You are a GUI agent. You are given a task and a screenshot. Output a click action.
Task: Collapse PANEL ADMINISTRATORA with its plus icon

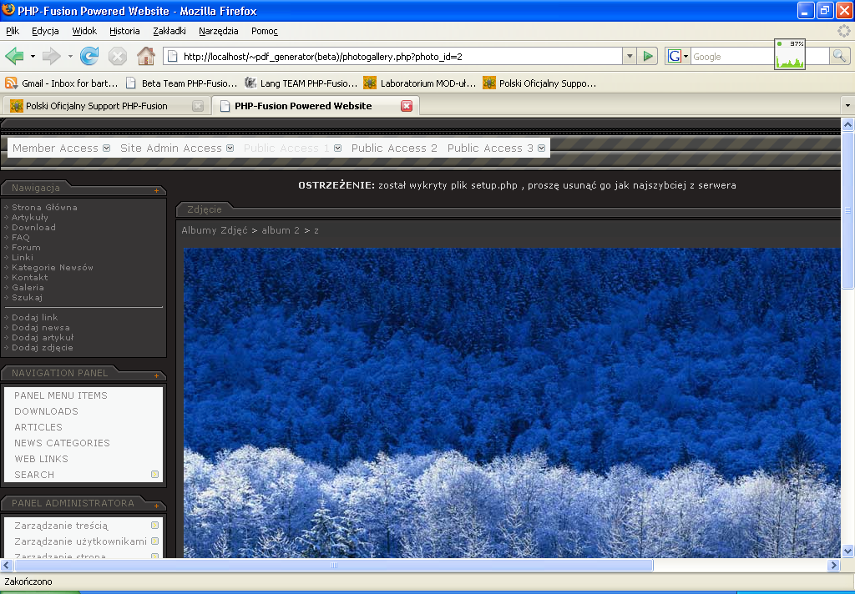pyautogui.click(x=156, y=506)
